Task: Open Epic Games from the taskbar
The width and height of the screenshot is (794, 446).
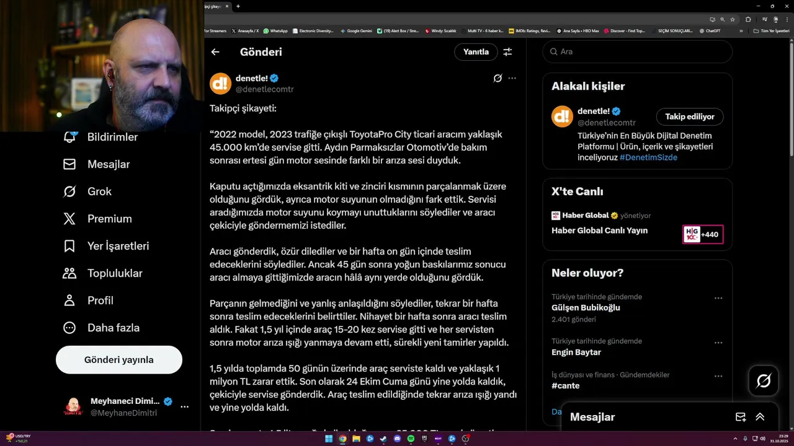Action: pos(424,439)
